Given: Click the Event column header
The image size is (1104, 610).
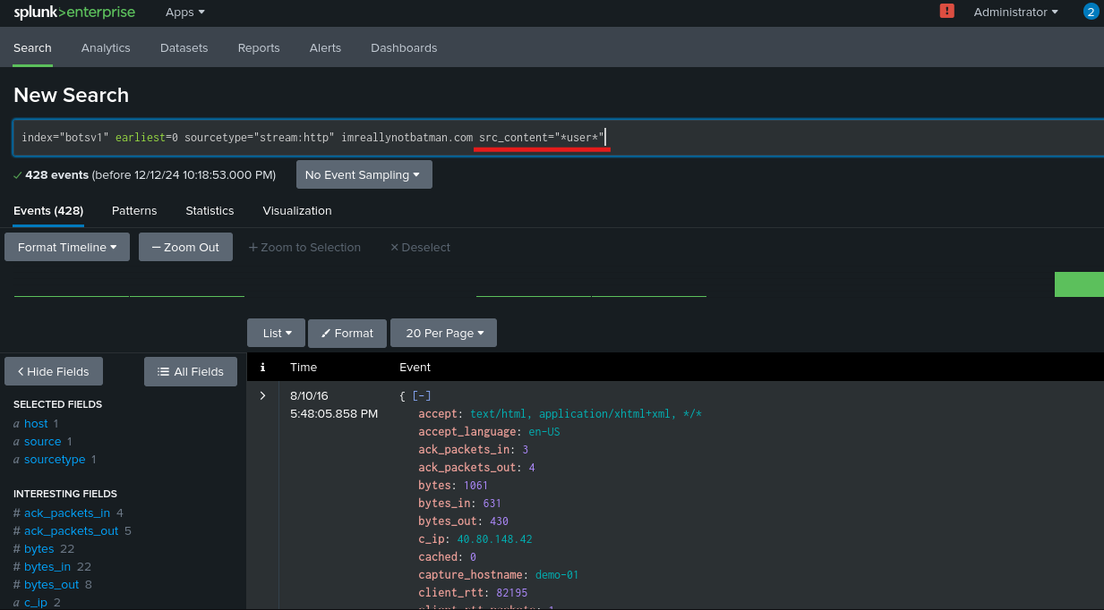Looking at the screenshot, I should 415,368.
